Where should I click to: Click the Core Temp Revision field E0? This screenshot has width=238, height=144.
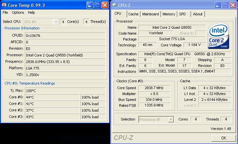(x=65, y=49)
